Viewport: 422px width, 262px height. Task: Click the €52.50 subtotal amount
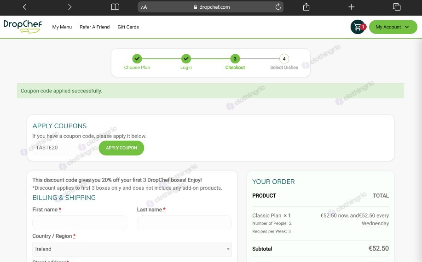click(x=378, y=249)
